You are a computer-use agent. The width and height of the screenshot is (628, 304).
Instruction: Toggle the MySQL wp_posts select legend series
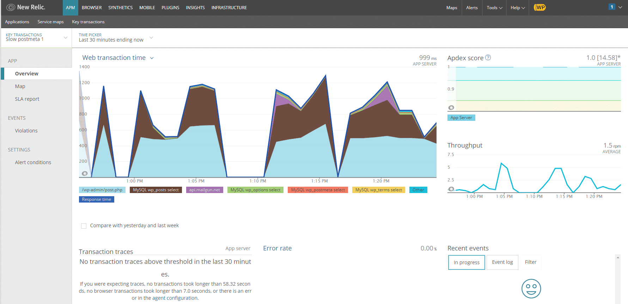coord(156,190)
